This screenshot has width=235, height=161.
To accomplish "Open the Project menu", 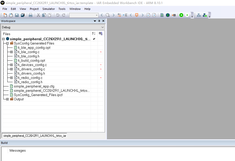I will [x=34, y=9].
